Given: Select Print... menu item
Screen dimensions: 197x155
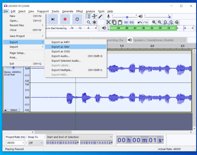Looking at the screenshot, I should pos(24,58).
